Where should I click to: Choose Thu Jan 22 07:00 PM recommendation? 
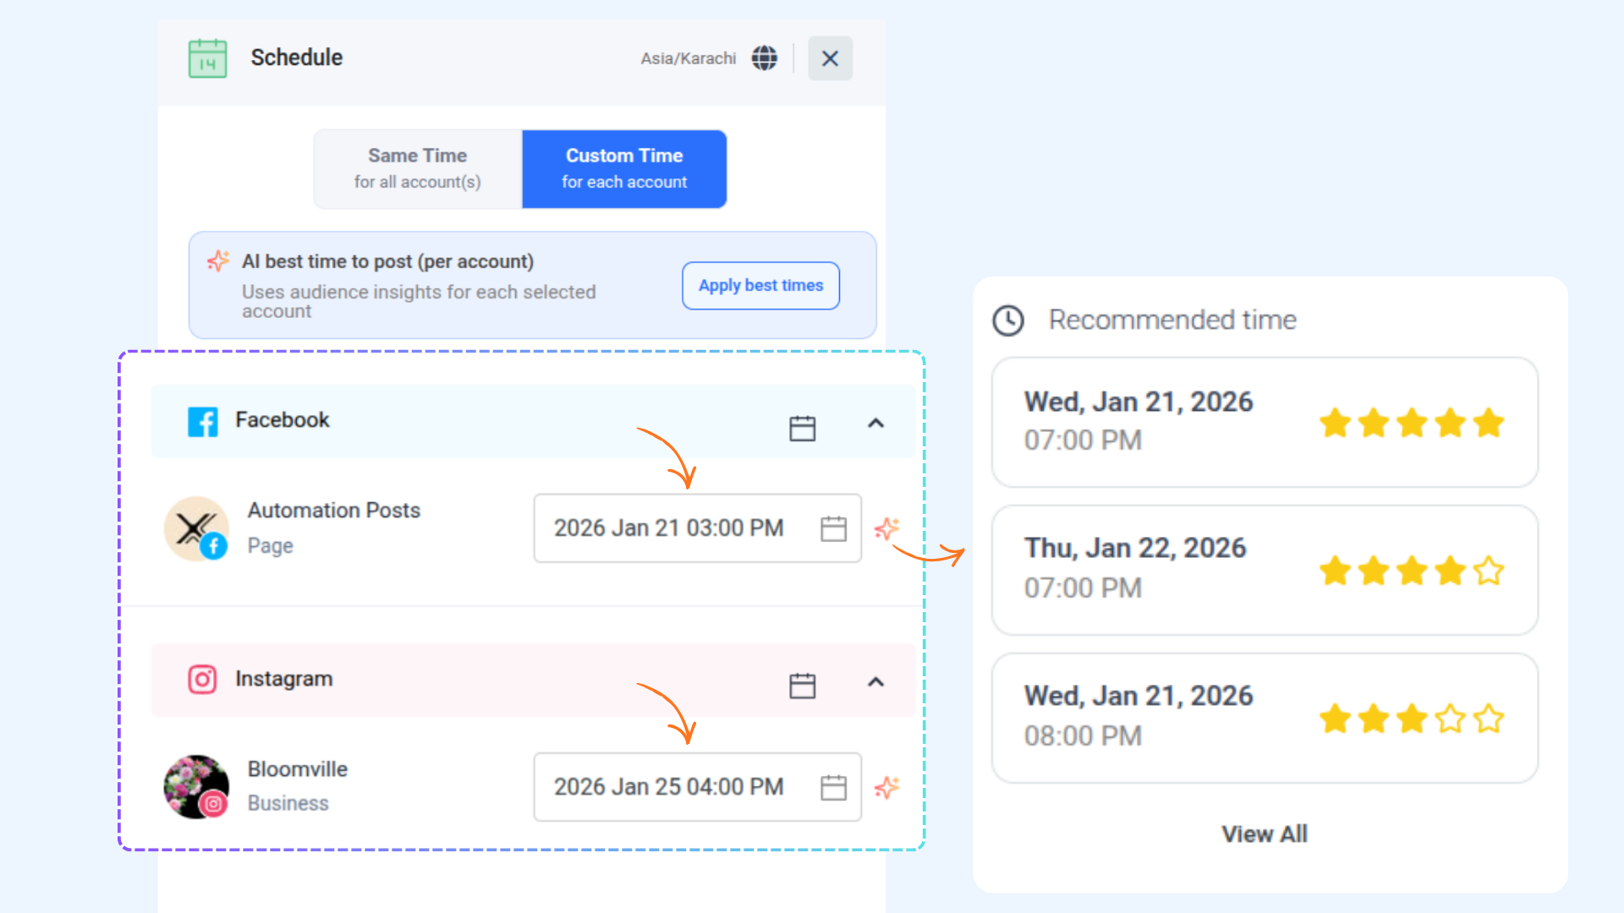(x=1264, y=570)
